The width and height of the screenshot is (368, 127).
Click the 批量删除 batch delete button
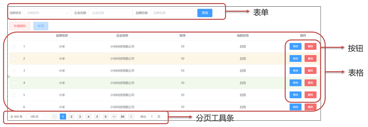click(x=20, y=26)
